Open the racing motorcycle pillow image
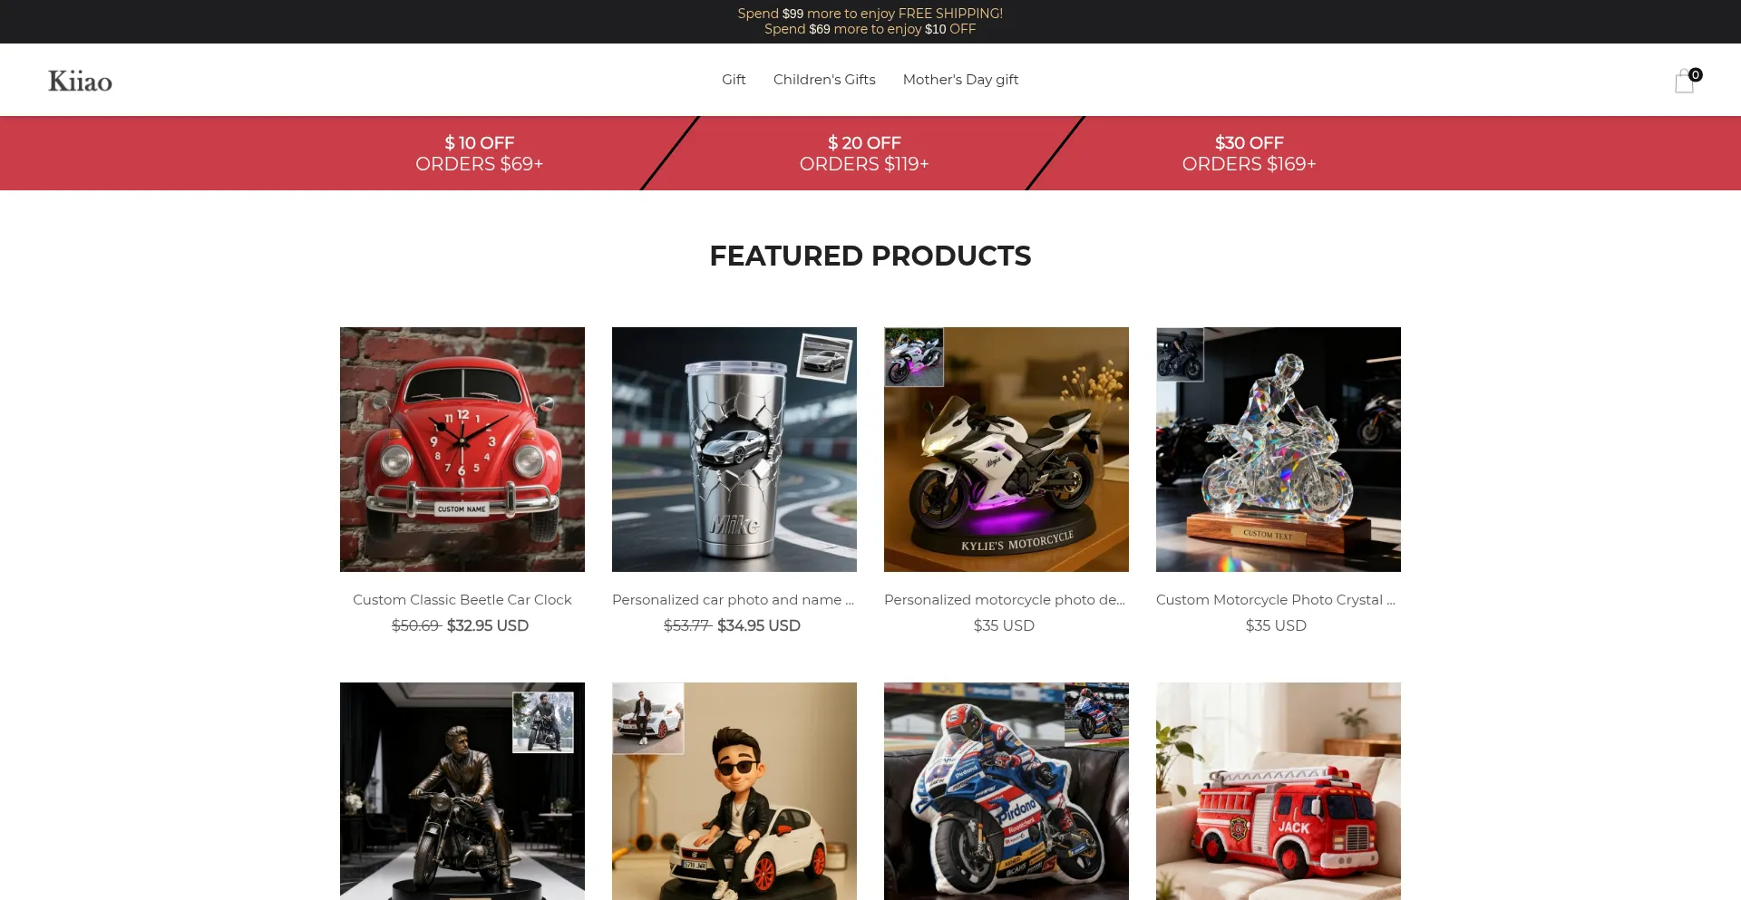Viewport: 1741px width, 900px height. pyautogui.click(x=1007, y=791)
